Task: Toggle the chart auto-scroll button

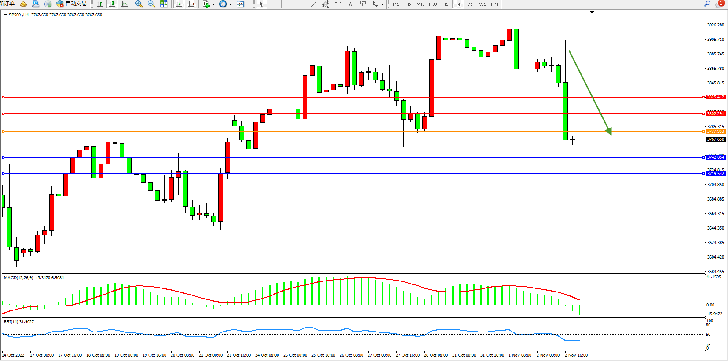Action: click(x=179, y=4)
